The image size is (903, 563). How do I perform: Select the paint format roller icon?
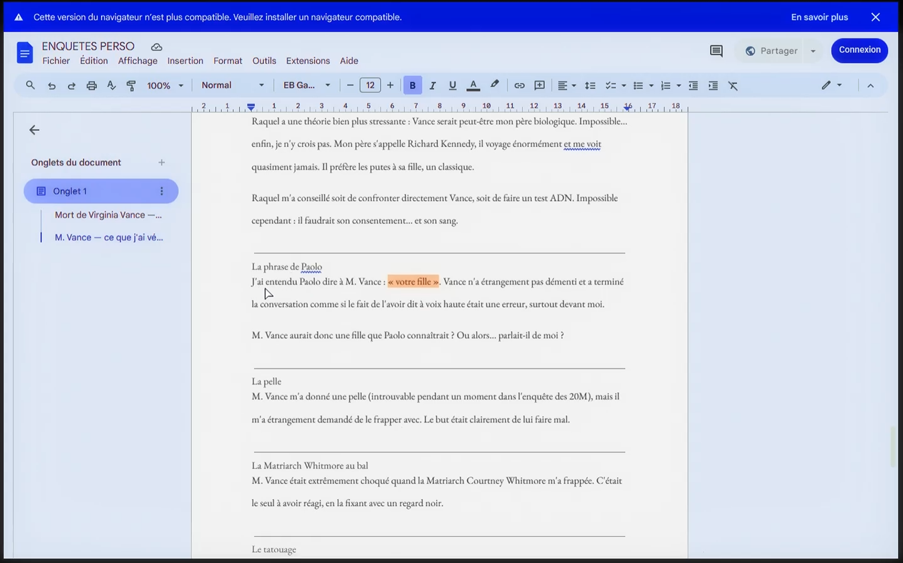pyautogui.click(x=131, y=85)
